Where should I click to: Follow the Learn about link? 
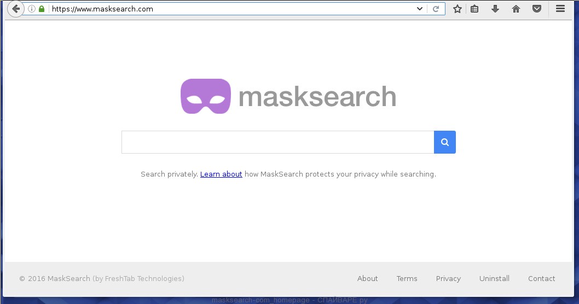click(x=221, y=174)
